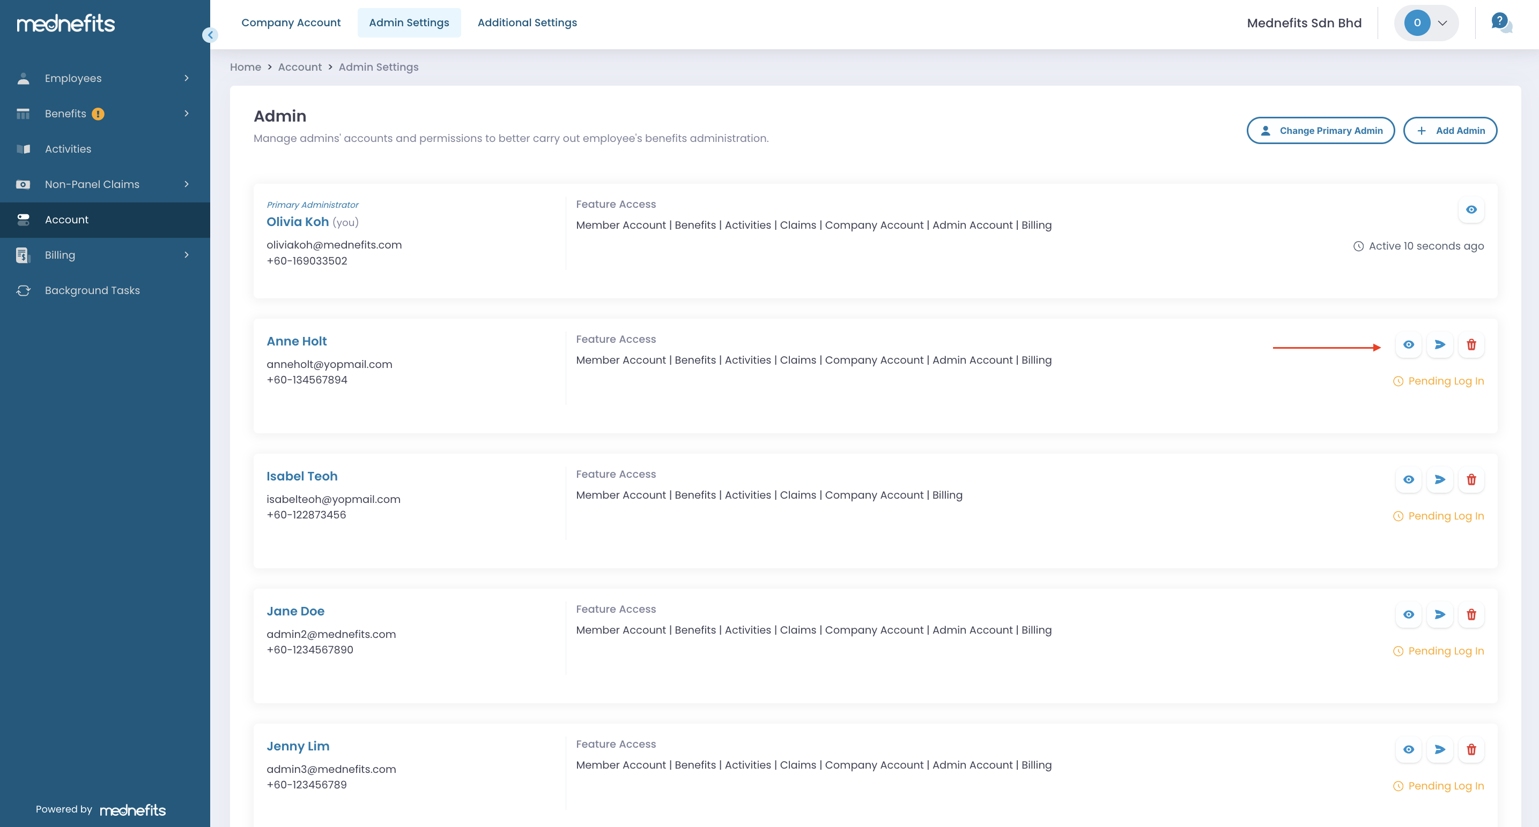View Olivia Koh's permissions with eye icon
Screen dimensions: 1539x827
pos(1471,210)
